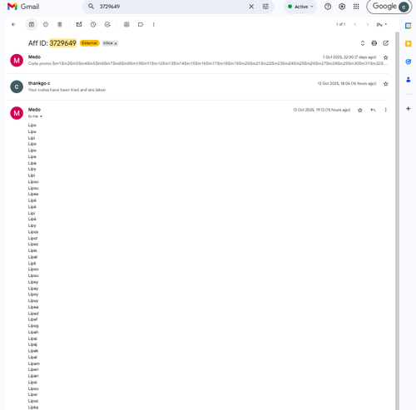416x410 pixels.
Task: Snooze this conversation
Action: (93, 24)
